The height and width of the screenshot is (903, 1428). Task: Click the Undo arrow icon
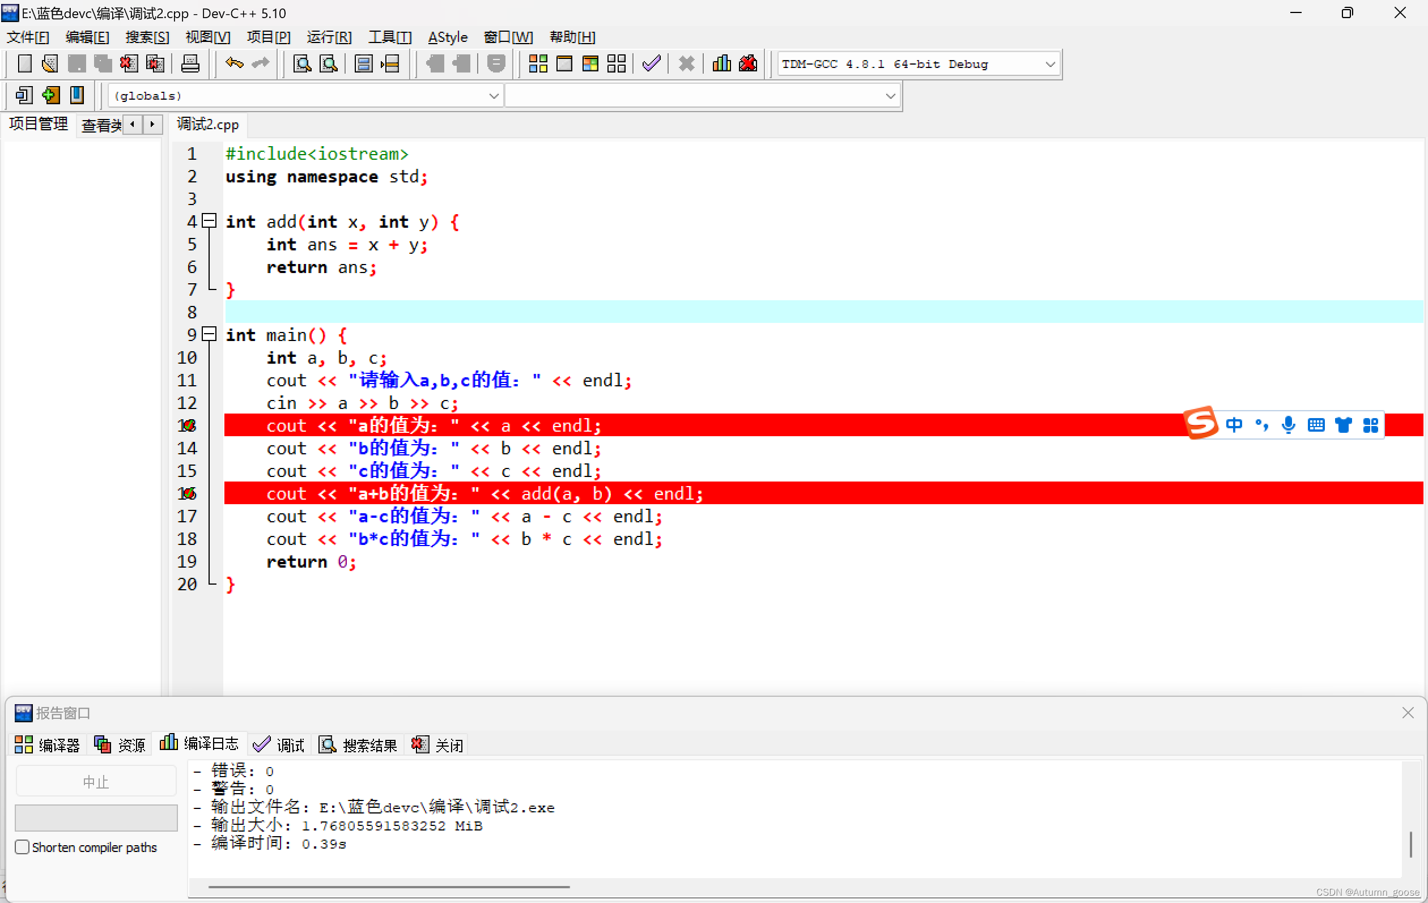pos(234,63)
